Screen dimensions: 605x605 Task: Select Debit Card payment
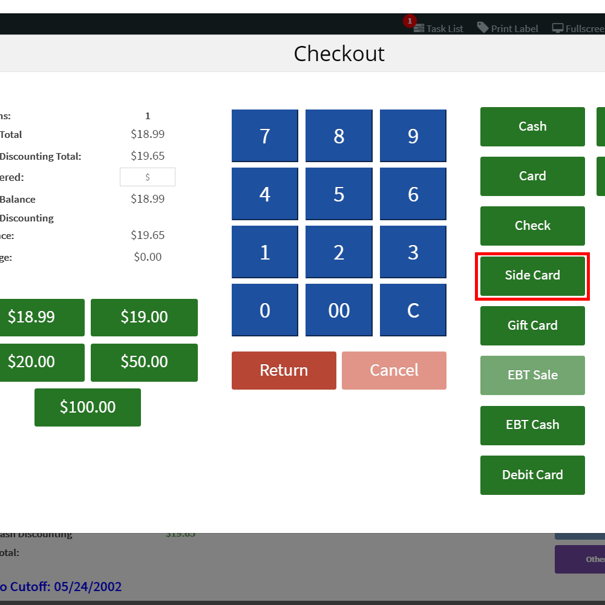[532, 475]
